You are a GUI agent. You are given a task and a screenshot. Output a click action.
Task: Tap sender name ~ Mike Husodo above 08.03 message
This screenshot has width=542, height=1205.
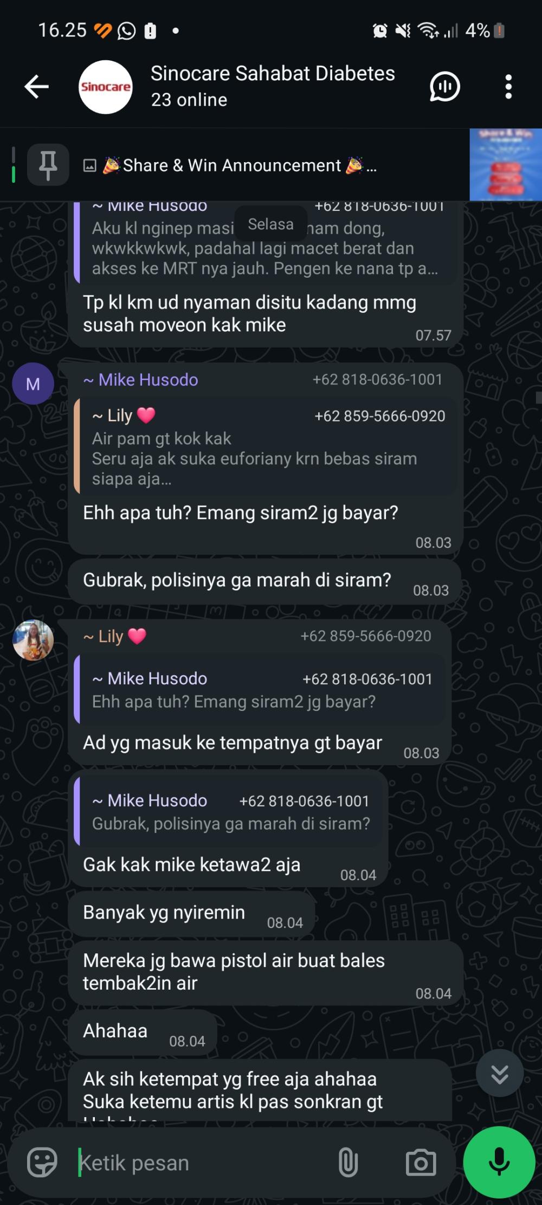(x=141, y=380)
